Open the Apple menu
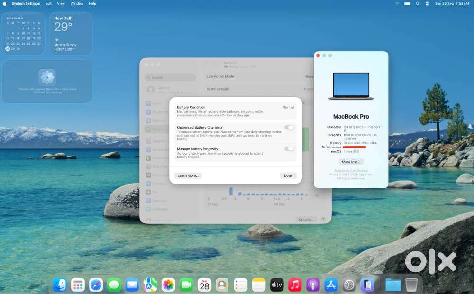 click(x=5, y=3)
